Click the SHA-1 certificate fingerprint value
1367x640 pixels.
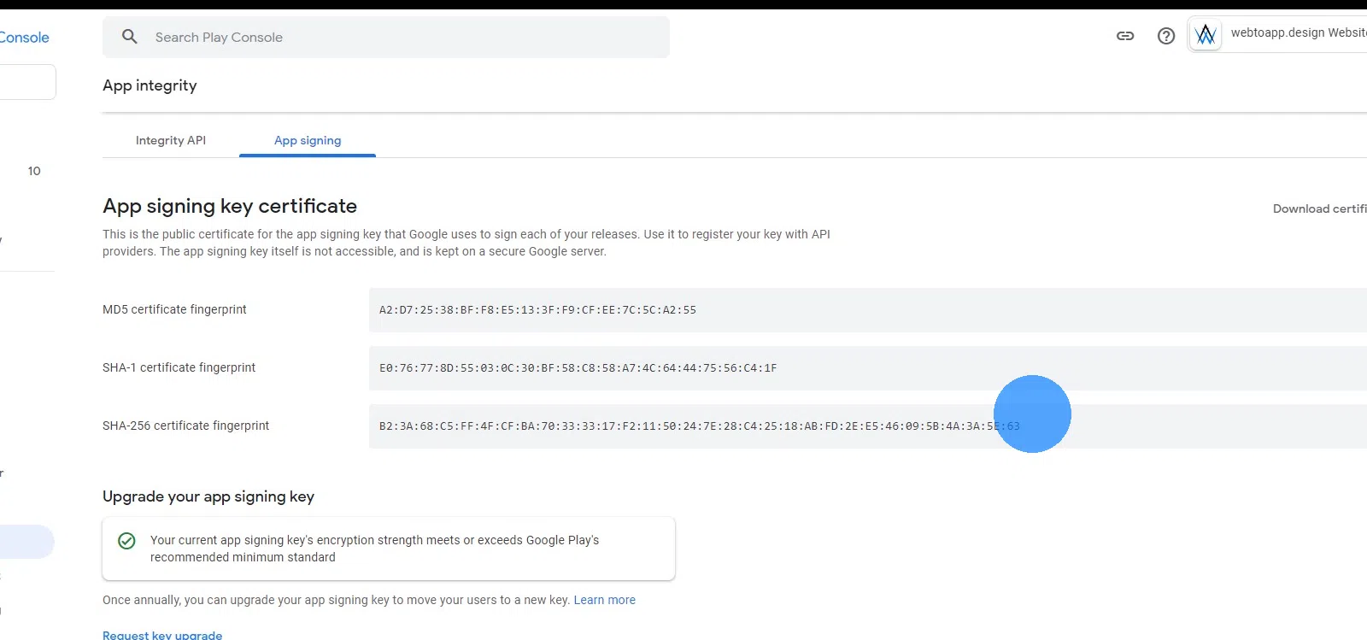(578, 368)
